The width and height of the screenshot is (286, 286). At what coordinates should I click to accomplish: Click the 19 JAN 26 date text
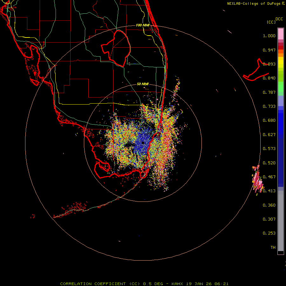point(198,284)
